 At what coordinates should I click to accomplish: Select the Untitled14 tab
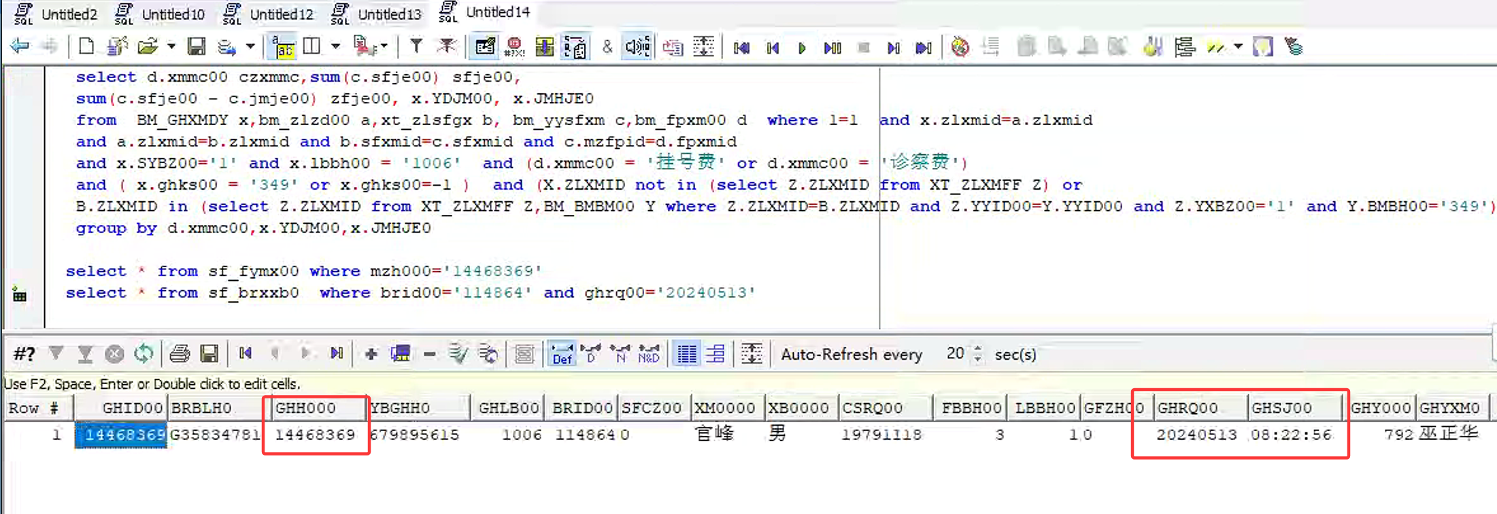tap(484, 12)
